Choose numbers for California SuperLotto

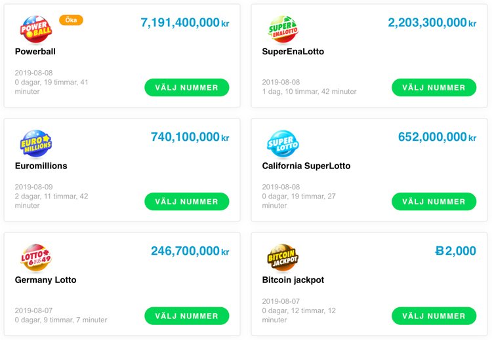pos(434,202)
